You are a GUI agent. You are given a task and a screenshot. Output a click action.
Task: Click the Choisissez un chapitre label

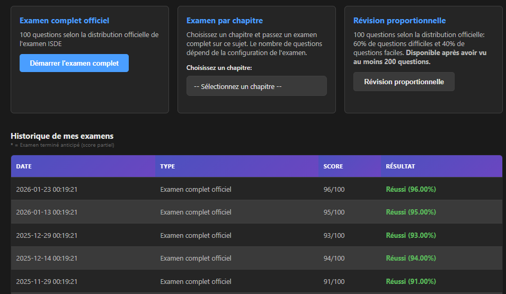(219, 68)
